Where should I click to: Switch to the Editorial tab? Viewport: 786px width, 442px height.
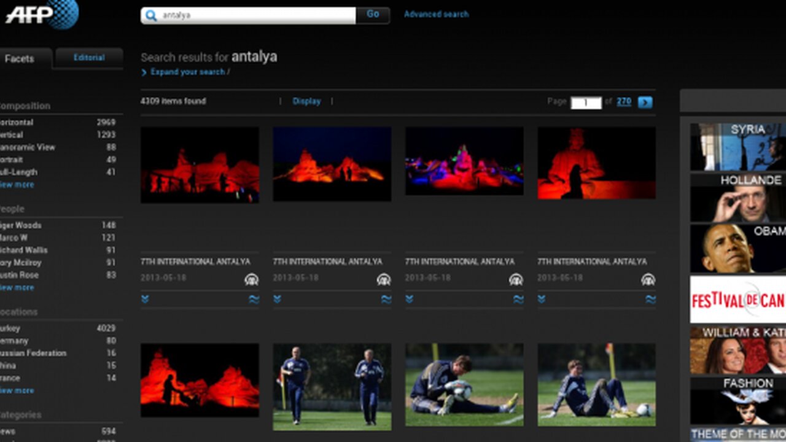[89, 58]
